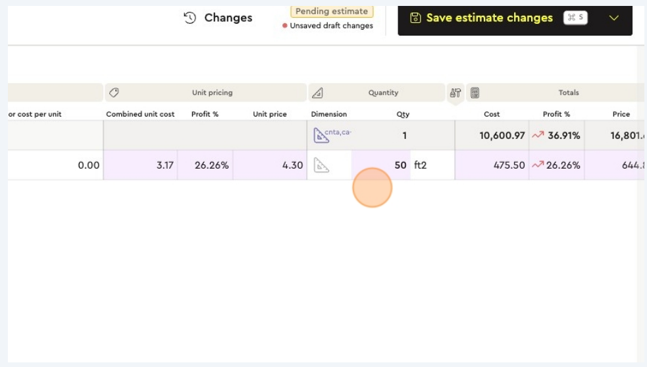Image resolution: width=647 pixels, height=367 pixels.
Task: Click the ft2 unit cell
Action: point(421,165)
